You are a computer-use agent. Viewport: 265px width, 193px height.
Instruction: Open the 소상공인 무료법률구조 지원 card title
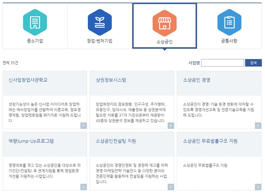click(210, 141)
